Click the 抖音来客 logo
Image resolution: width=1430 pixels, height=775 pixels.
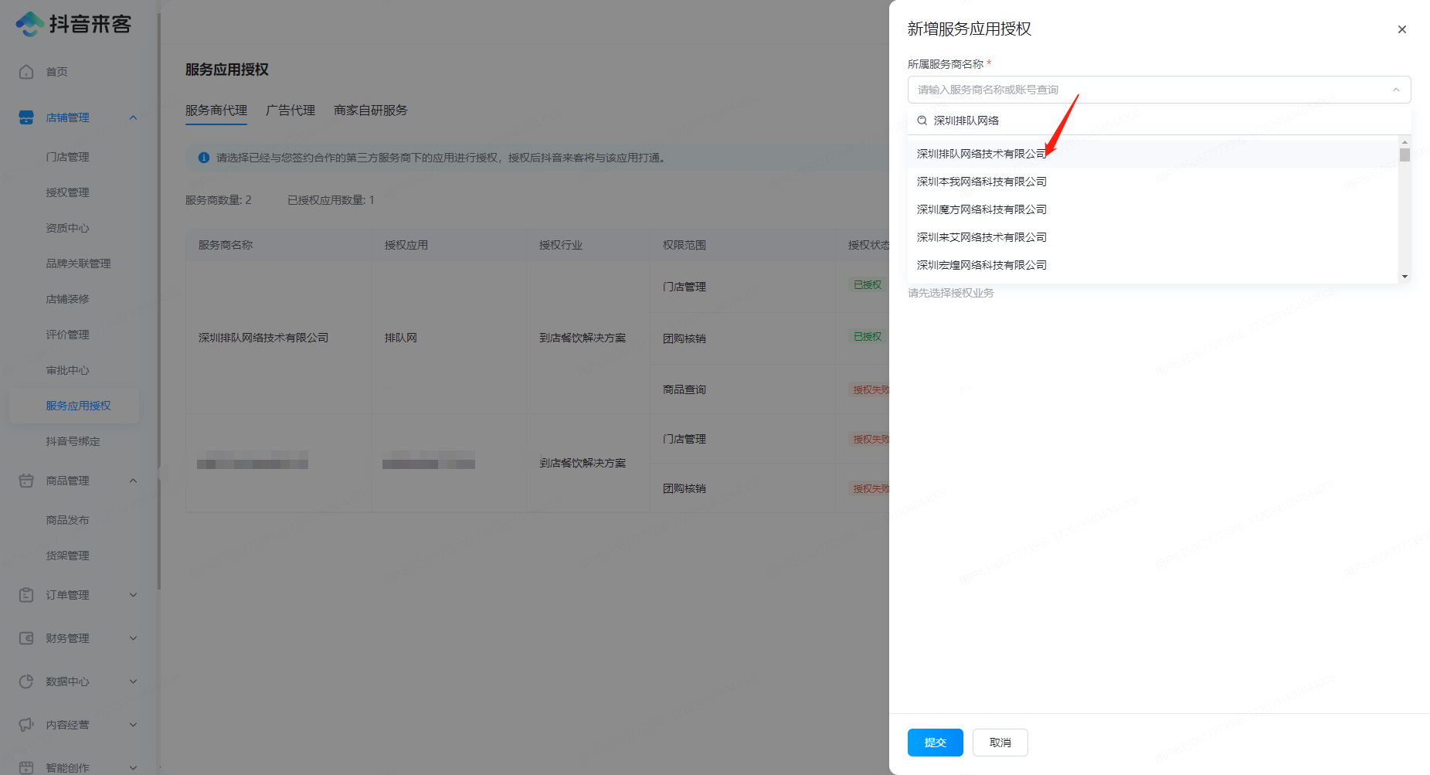(74, 24)
